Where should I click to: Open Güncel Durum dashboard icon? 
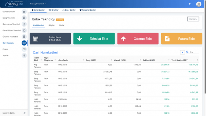pos(24,12)
